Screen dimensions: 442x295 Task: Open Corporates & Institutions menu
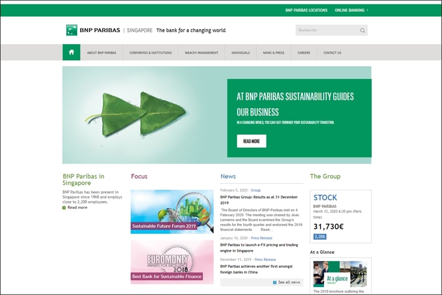[150, 53]
